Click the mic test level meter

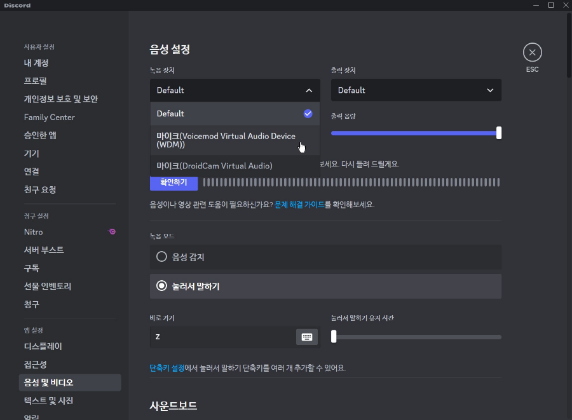point(351,182)
